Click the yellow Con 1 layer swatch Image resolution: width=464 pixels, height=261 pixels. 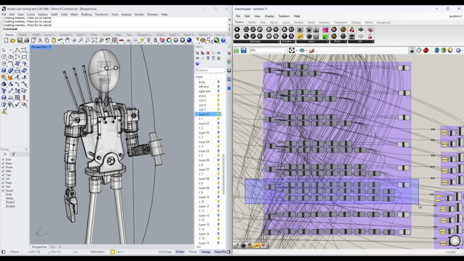pyautogui.click(x=112, y=252)
